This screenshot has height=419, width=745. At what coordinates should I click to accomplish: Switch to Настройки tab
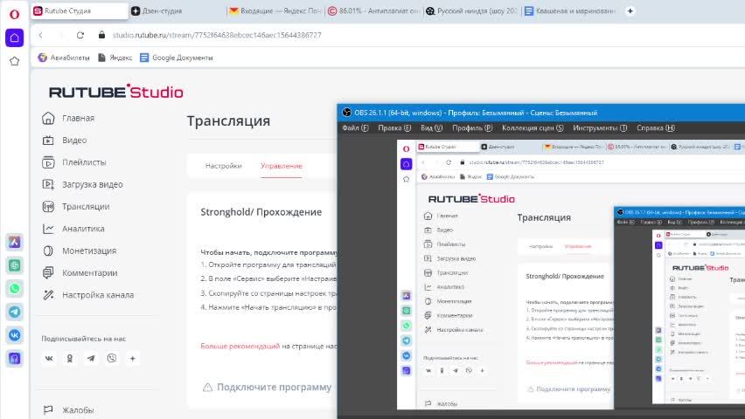pos(223,166)
